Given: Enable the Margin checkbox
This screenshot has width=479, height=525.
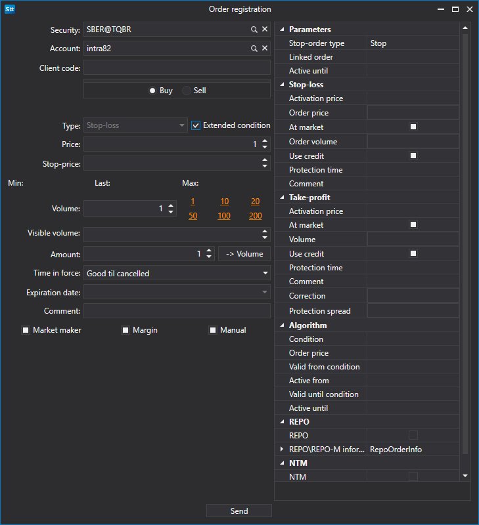Looking at the screenshot, I should pos(125,330).
